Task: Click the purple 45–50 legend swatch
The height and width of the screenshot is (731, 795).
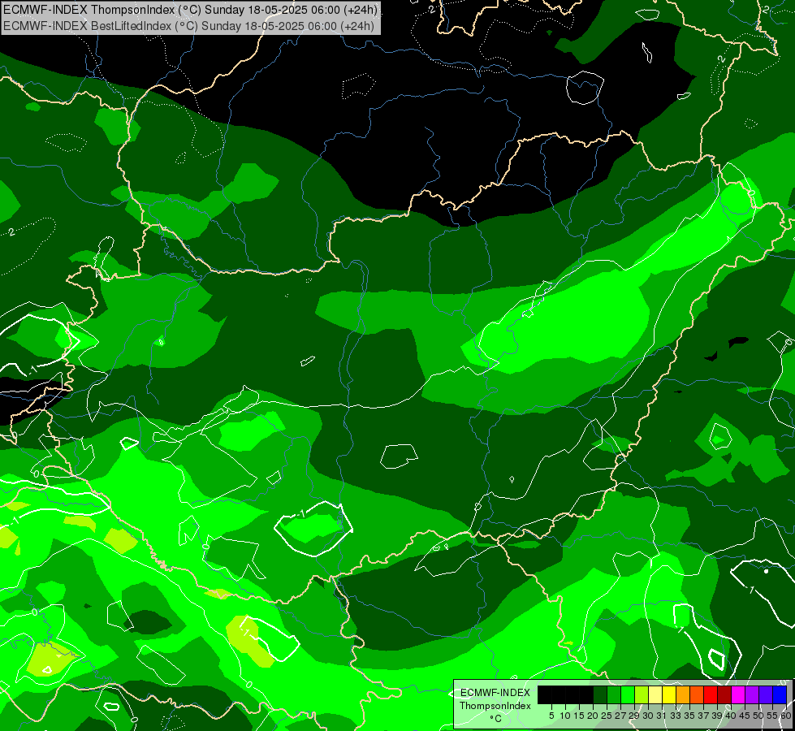Action: point(753,694)
